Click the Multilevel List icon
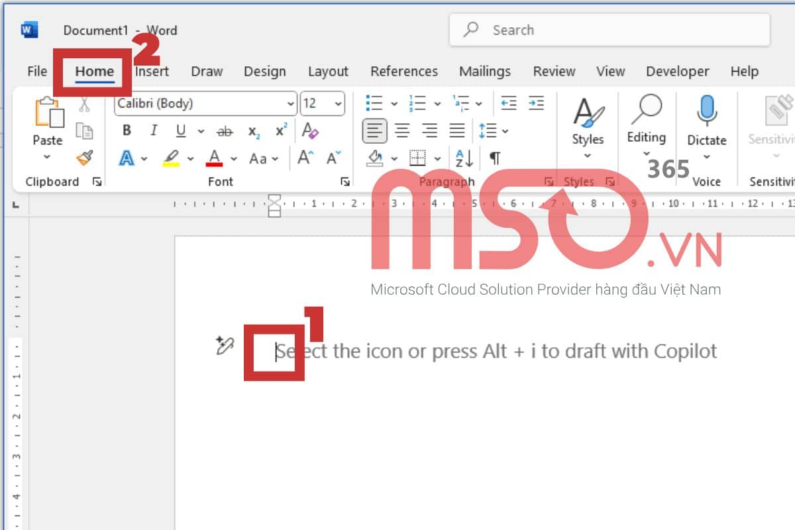 pyautogui.click(x=460, y=103)
